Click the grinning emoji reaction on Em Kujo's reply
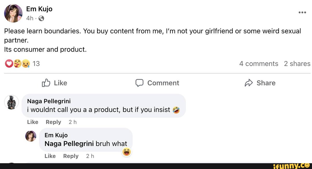 [x=126, y=152]
